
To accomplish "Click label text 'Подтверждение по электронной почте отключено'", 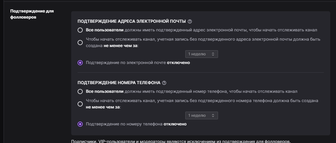I will coord(138,63).
